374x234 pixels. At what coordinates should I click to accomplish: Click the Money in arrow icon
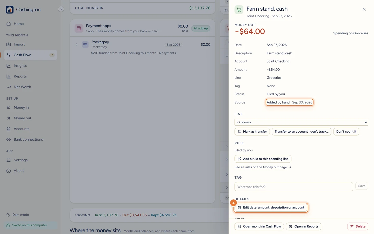click(9, 107)
